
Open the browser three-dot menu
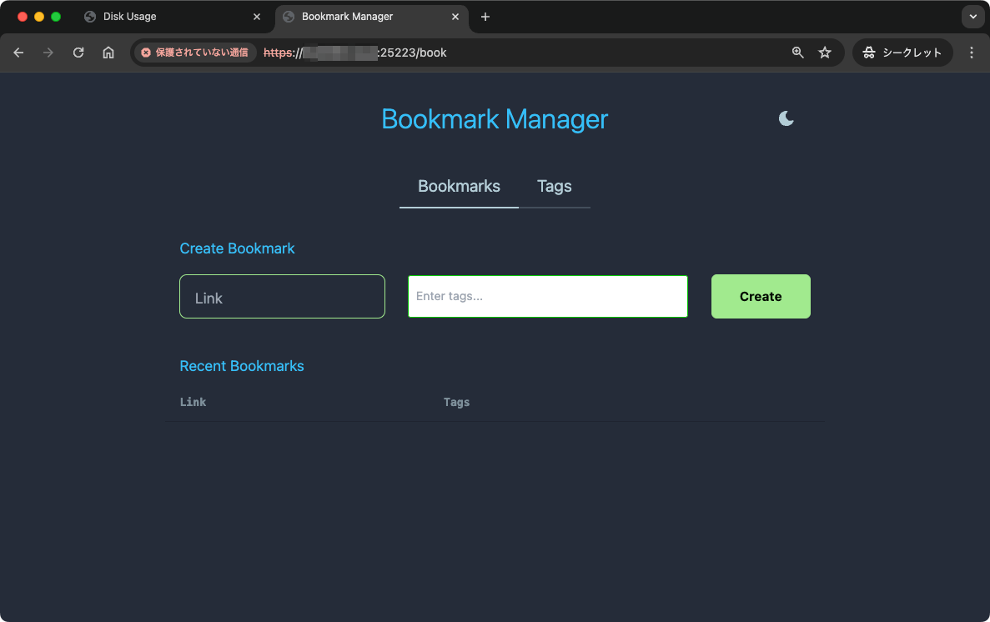(x=971, y=53)
